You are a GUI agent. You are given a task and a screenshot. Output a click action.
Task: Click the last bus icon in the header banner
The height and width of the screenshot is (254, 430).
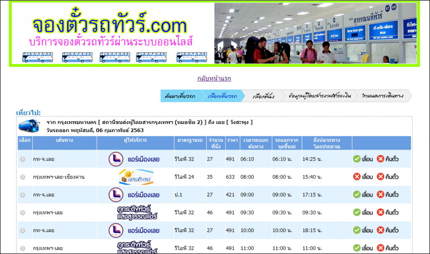tap(191, 57)
